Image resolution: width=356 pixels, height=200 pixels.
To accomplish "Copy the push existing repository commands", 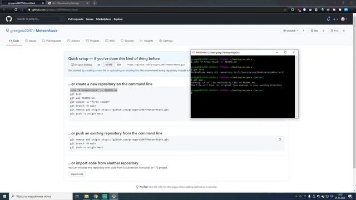I will (280, 139).
